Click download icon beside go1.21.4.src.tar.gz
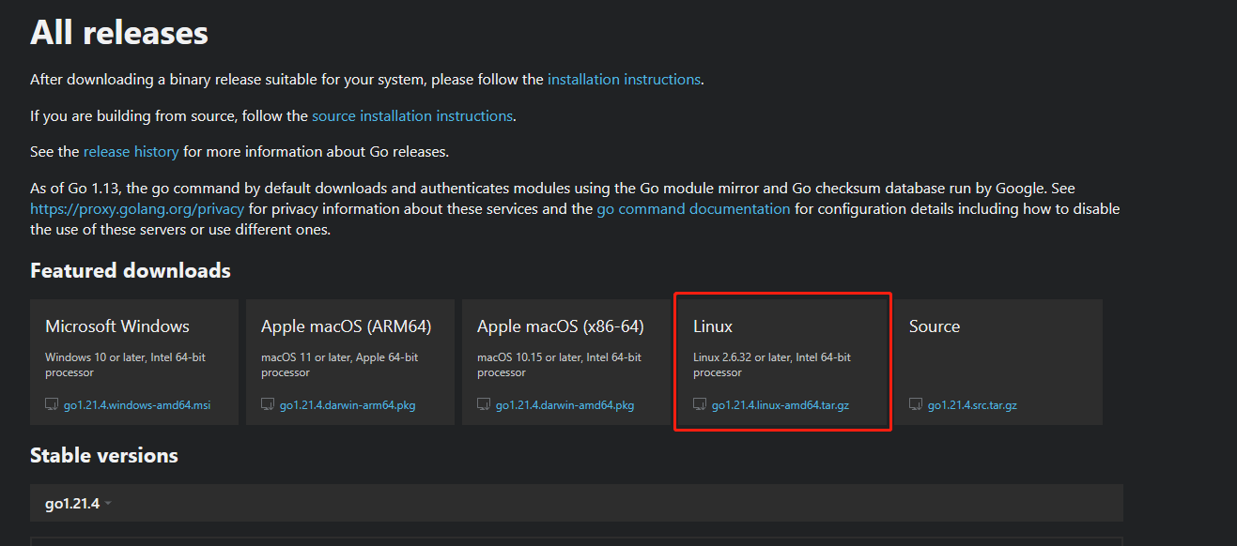This screenshot has width=1237, height=546. click(x=916, y=405)
